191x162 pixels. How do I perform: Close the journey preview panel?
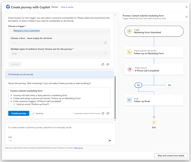[x=186, y=17]
